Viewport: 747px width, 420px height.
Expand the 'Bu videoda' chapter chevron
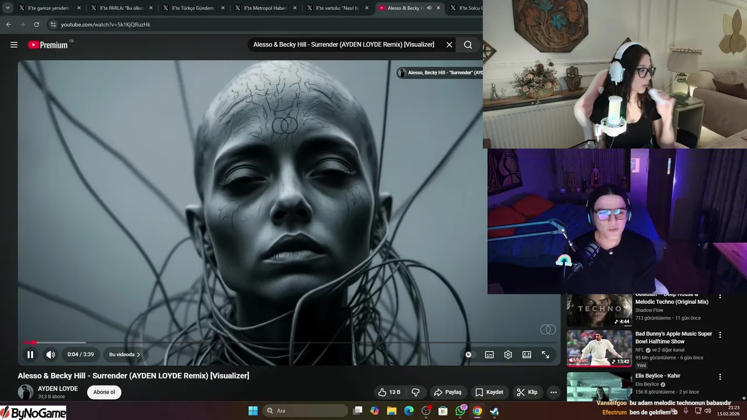pos(138,355)
